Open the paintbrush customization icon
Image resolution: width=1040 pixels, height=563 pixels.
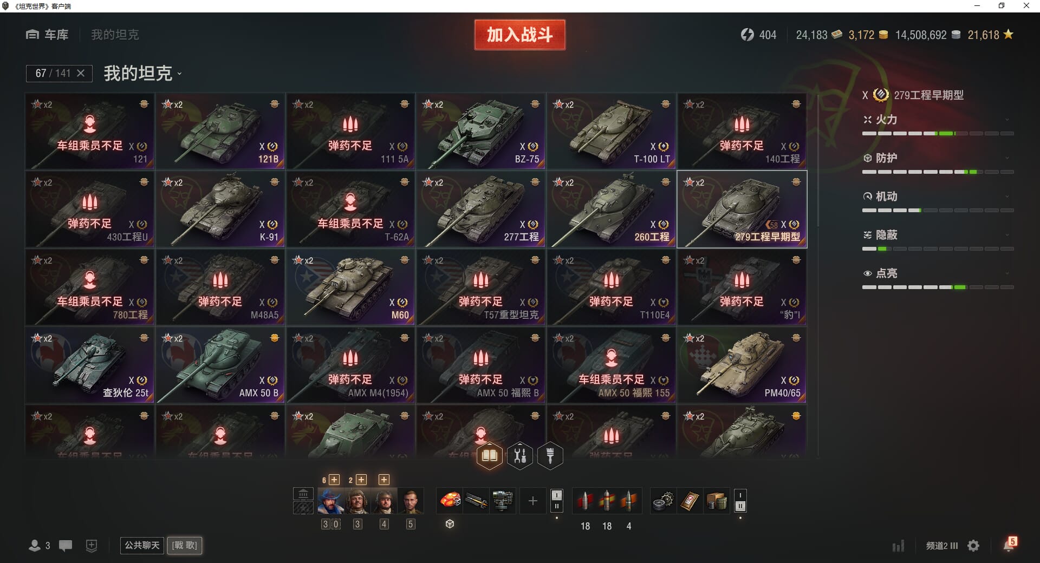(550, 456)
